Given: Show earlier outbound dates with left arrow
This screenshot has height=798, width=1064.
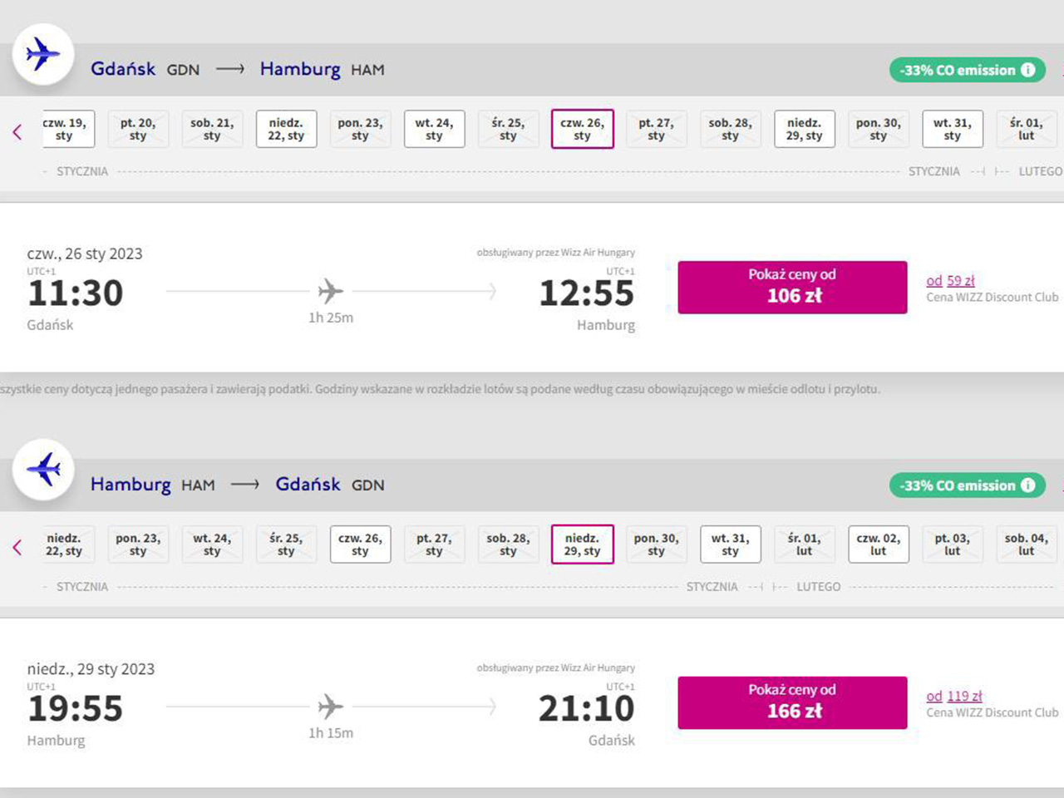Looking at the screenshot, I should coord(17,131).
